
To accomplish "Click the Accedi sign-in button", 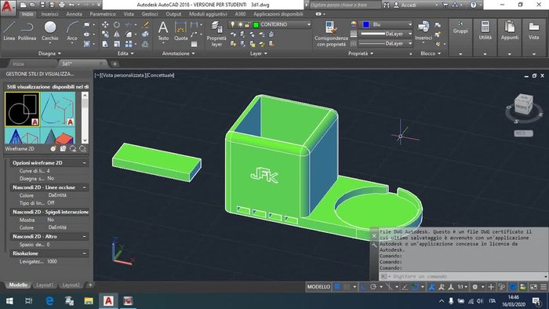I will 409,5.
